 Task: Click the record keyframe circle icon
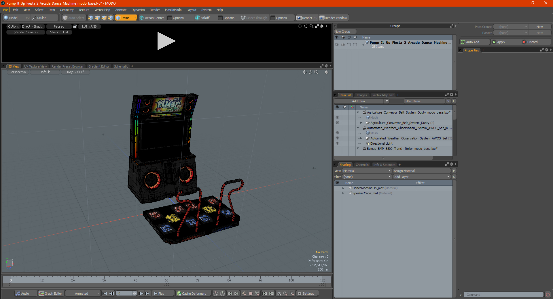251,294
